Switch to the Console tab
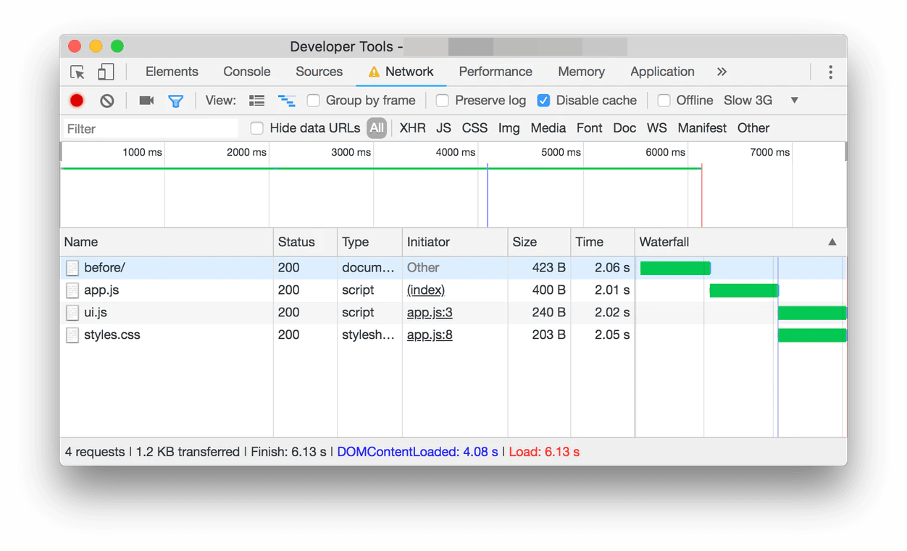907x551 pixels. [246, 72]
